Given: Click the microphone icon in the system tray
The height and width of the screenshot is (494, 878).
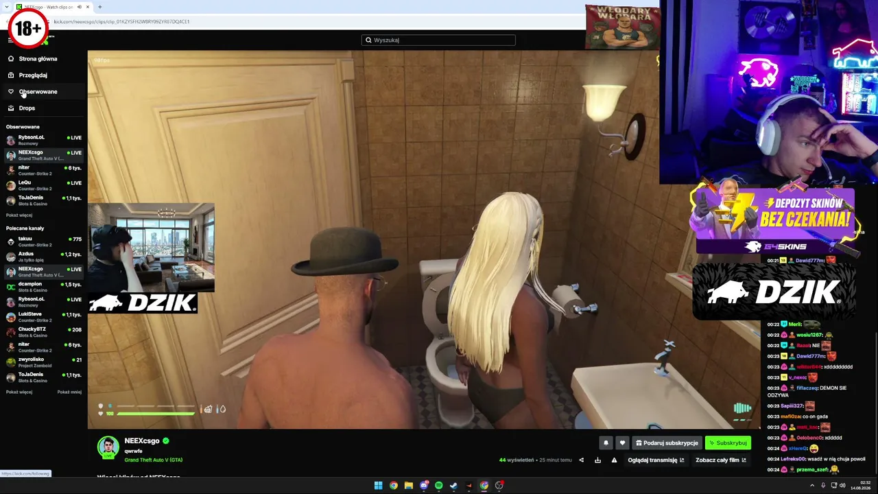Looking at the screenshot, I should pyautogui.click(x=823, y=486).
